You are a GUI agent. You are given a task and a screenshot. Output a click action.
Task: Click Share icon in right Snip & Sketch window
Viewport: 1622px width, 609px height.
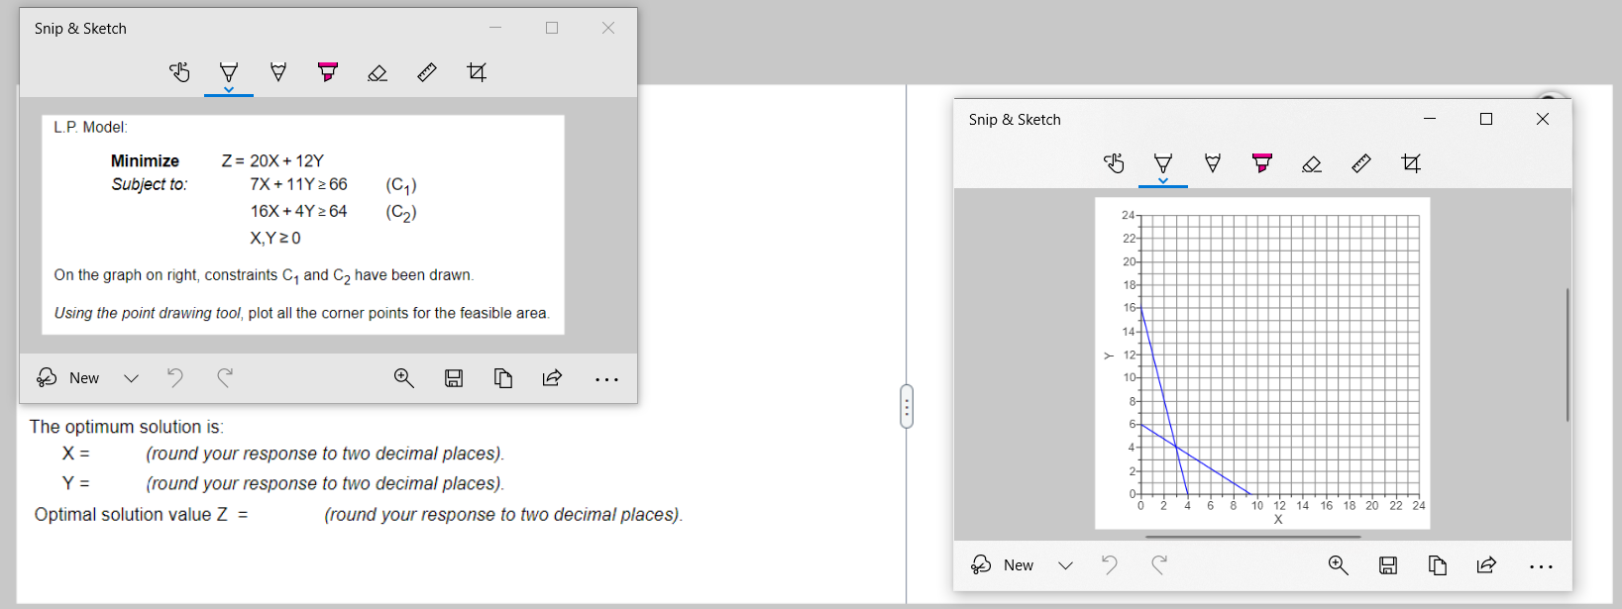1487,564
